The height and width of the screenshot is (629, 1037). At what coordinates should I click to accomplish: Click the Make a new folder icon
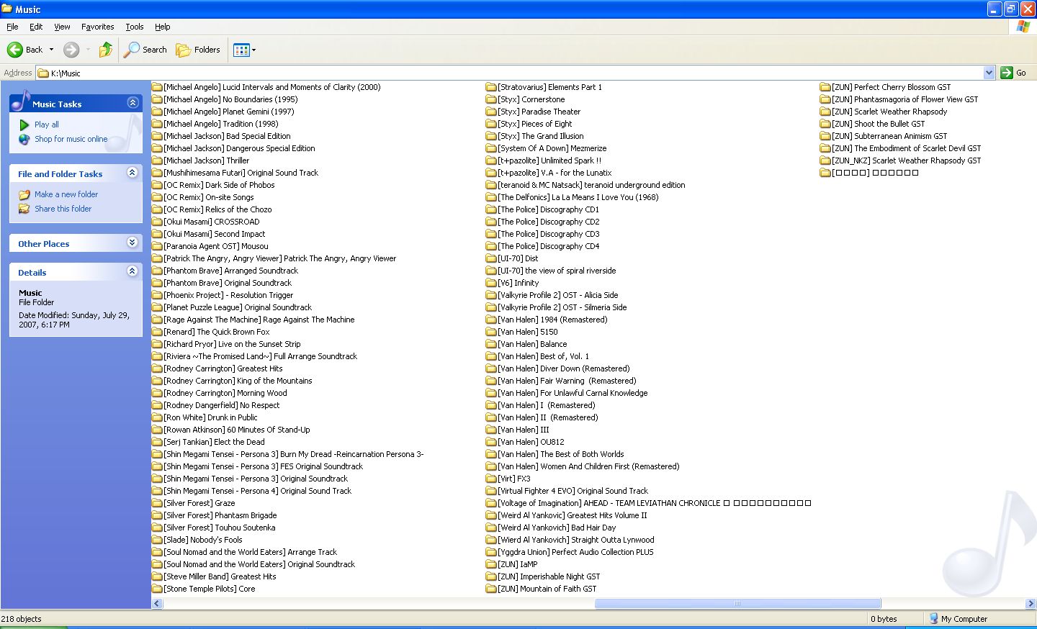tap(24, 194)
